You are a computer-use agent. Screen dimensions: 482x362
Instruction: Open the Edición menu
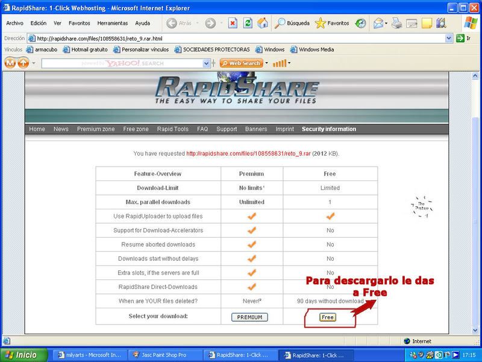tap(39, 23)
